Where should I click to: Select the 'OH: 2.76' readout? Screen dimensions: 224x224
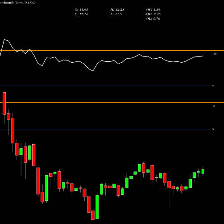click(x=153, y=14)
